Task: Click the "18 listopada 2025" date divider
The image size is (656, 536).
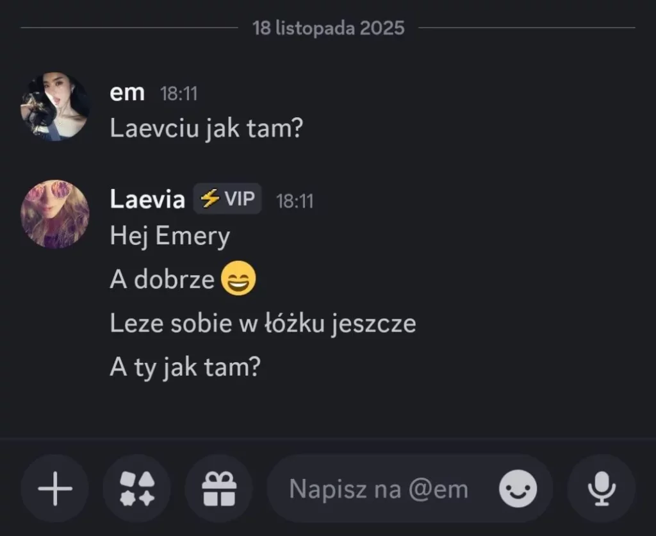Action: click(x=328, y=28)
